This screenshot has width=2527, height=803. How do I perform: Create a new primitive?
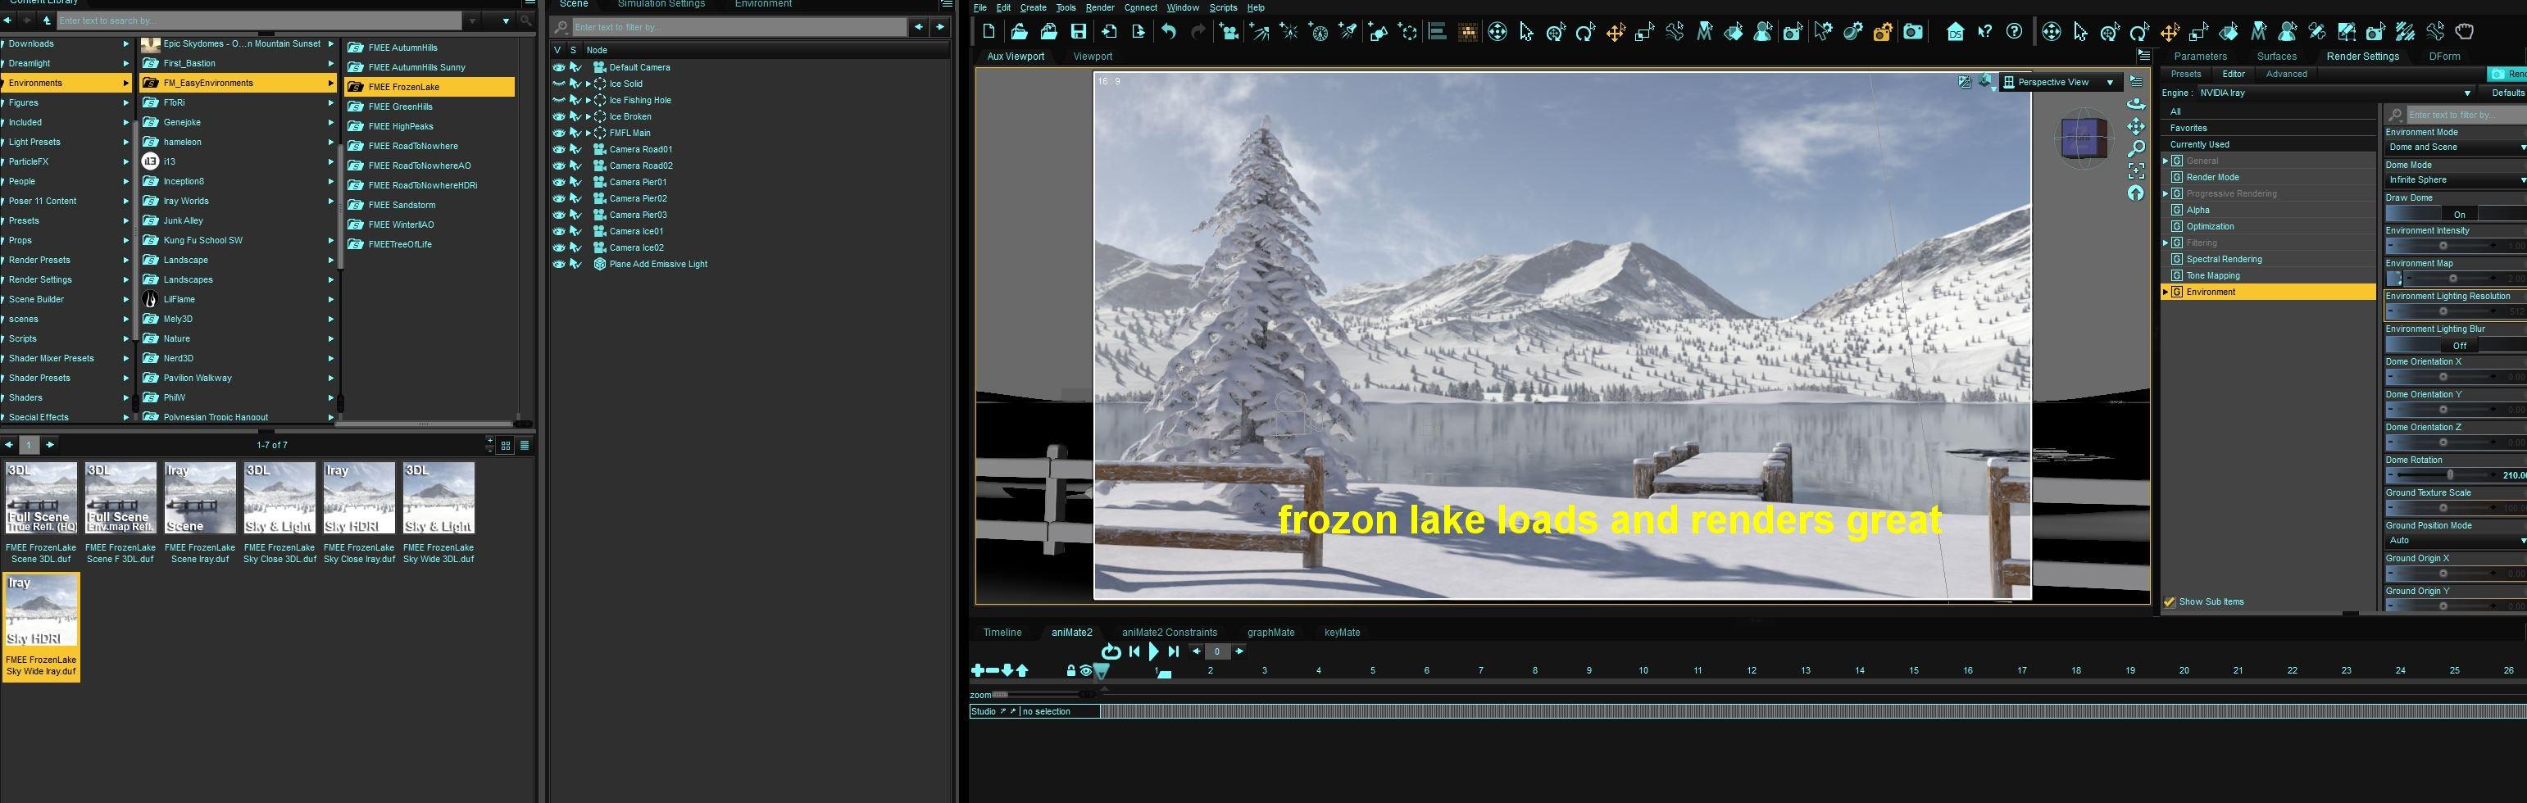point(1379,32)
